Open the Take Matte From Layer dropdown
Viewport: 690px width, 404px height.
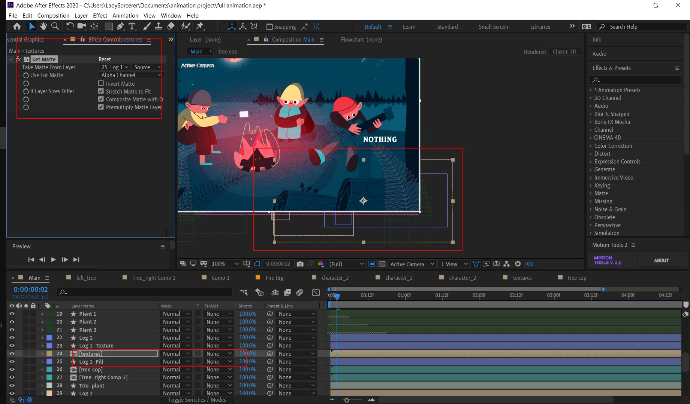pyautogui.click(x=115, y=67)
